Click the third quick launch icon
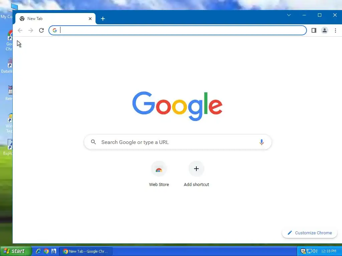Screen dimensions: 342x256 54,251
